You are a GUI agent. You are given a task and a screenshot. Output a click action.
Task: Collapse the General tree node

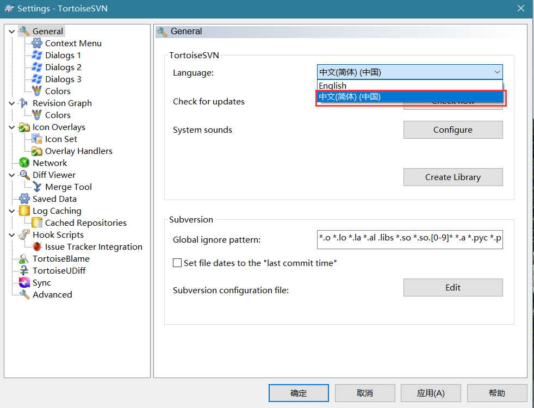(x=11, y=32)
